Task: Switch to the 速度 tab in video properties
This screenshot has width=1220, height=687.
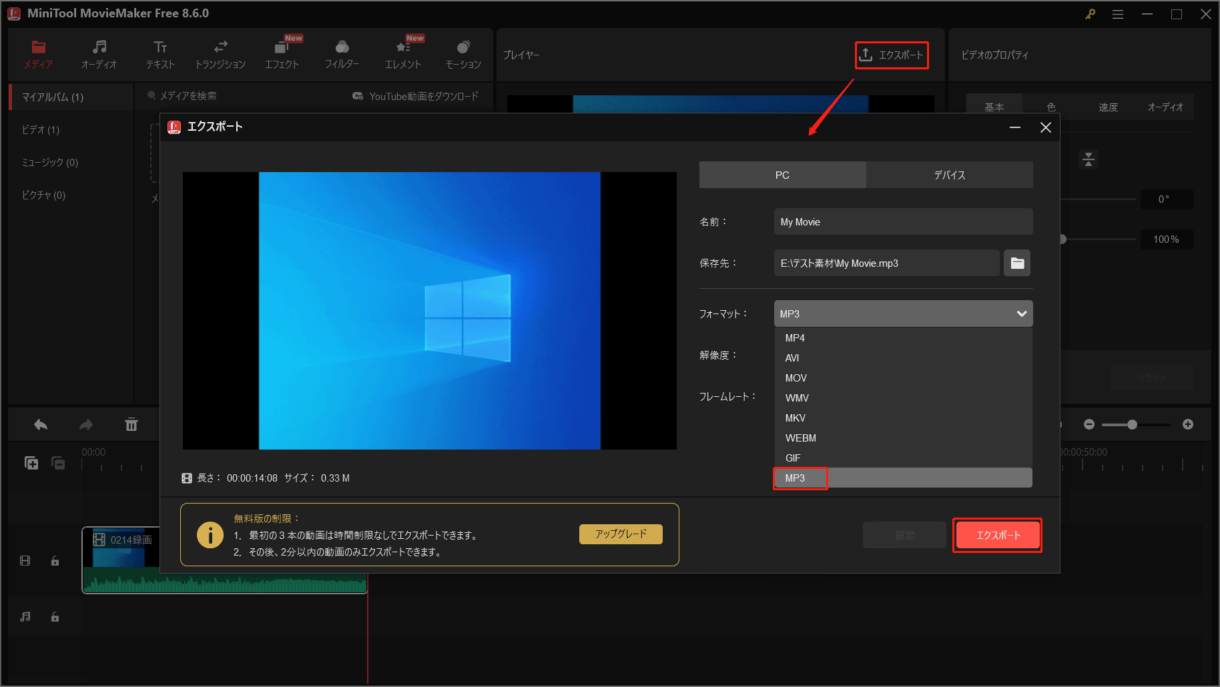Action: coord(1107,107)
